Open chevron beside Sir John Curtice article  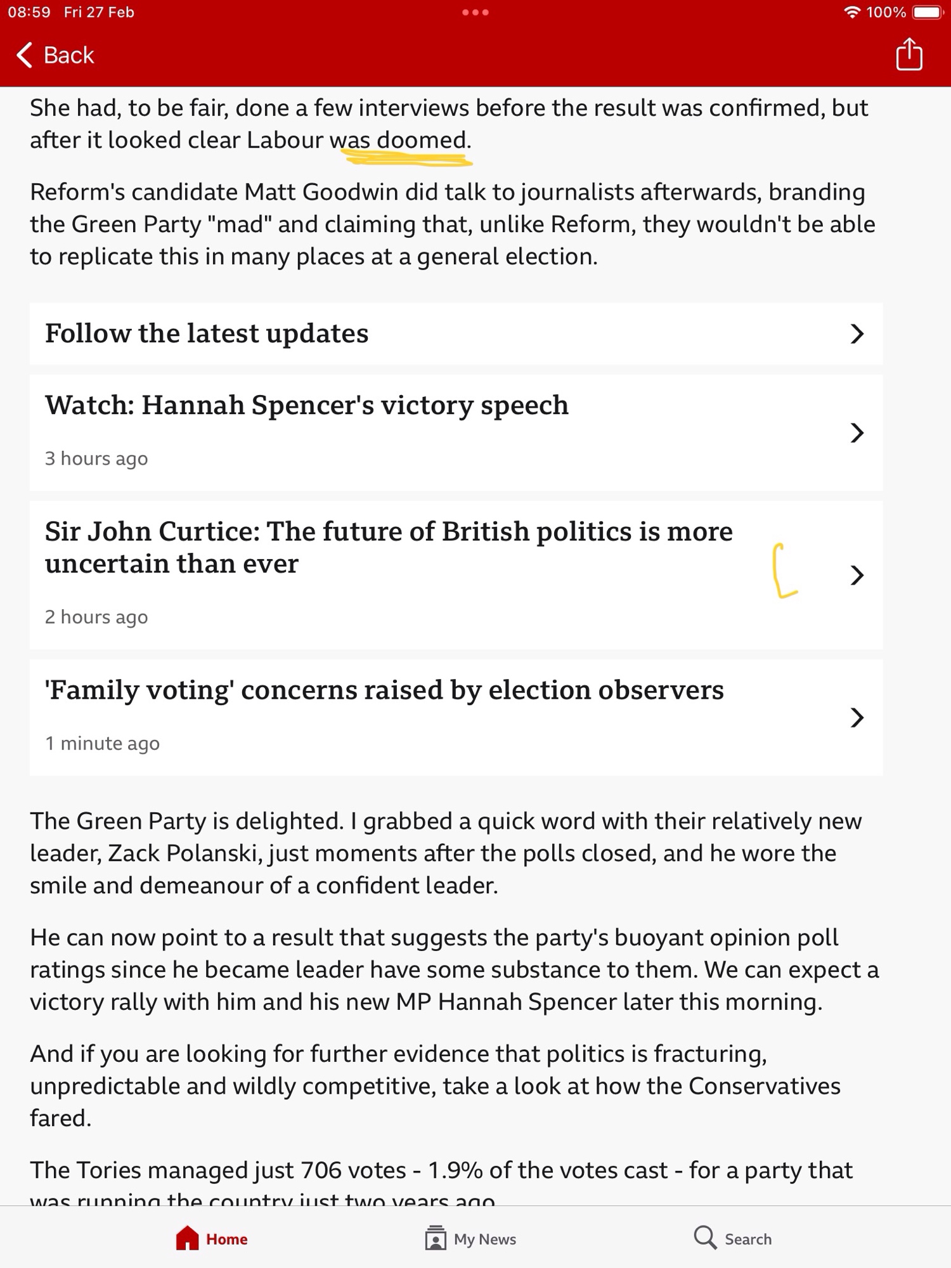coord(857,575)
